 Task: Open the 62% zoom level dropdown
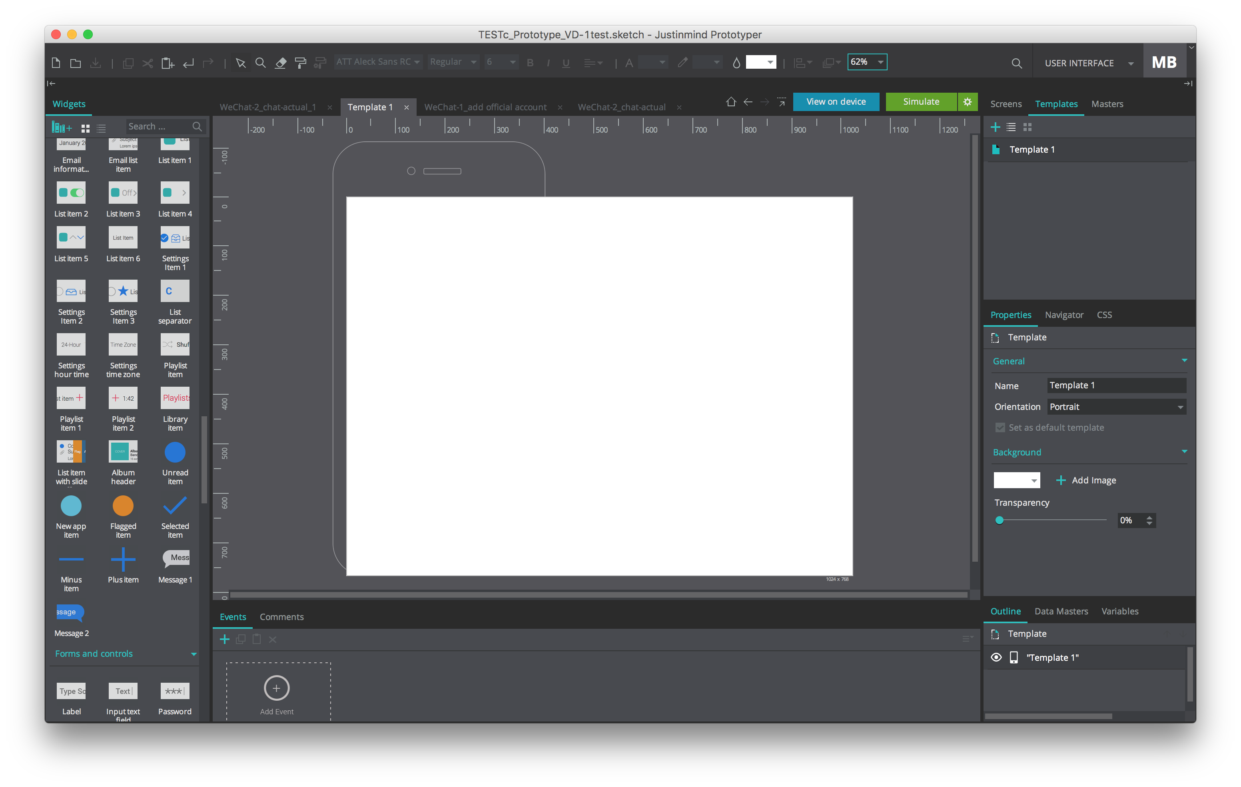pos(880,62)
